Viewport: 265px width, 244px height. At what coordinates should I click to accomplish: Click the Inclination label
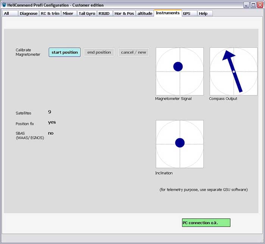point(164,173)
